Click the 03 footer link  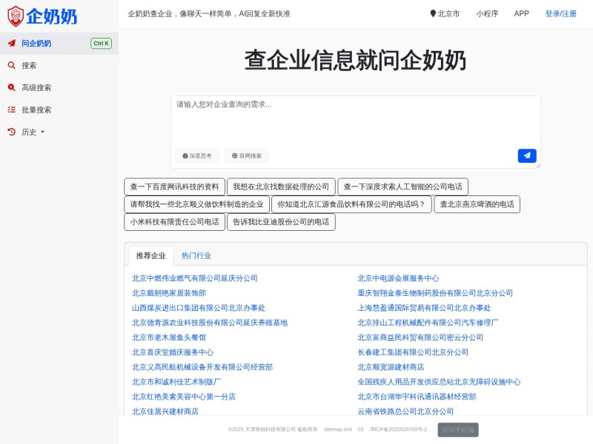(360, 429)
